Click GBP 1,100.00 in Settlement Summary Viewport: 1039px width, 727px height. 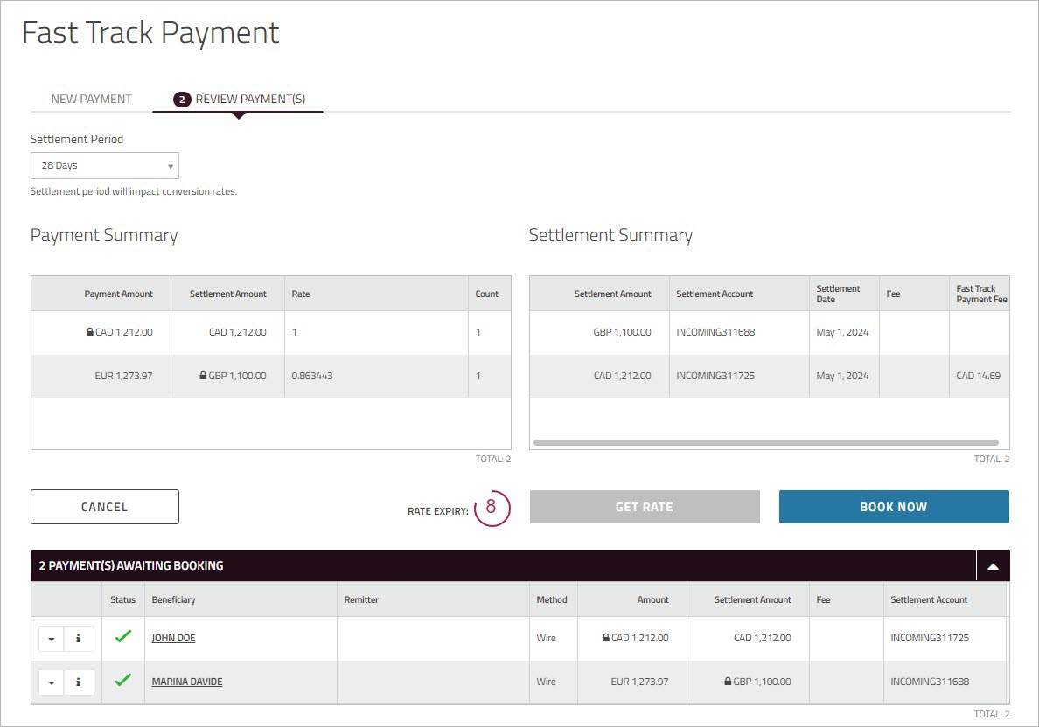click(x=622, y=332)
